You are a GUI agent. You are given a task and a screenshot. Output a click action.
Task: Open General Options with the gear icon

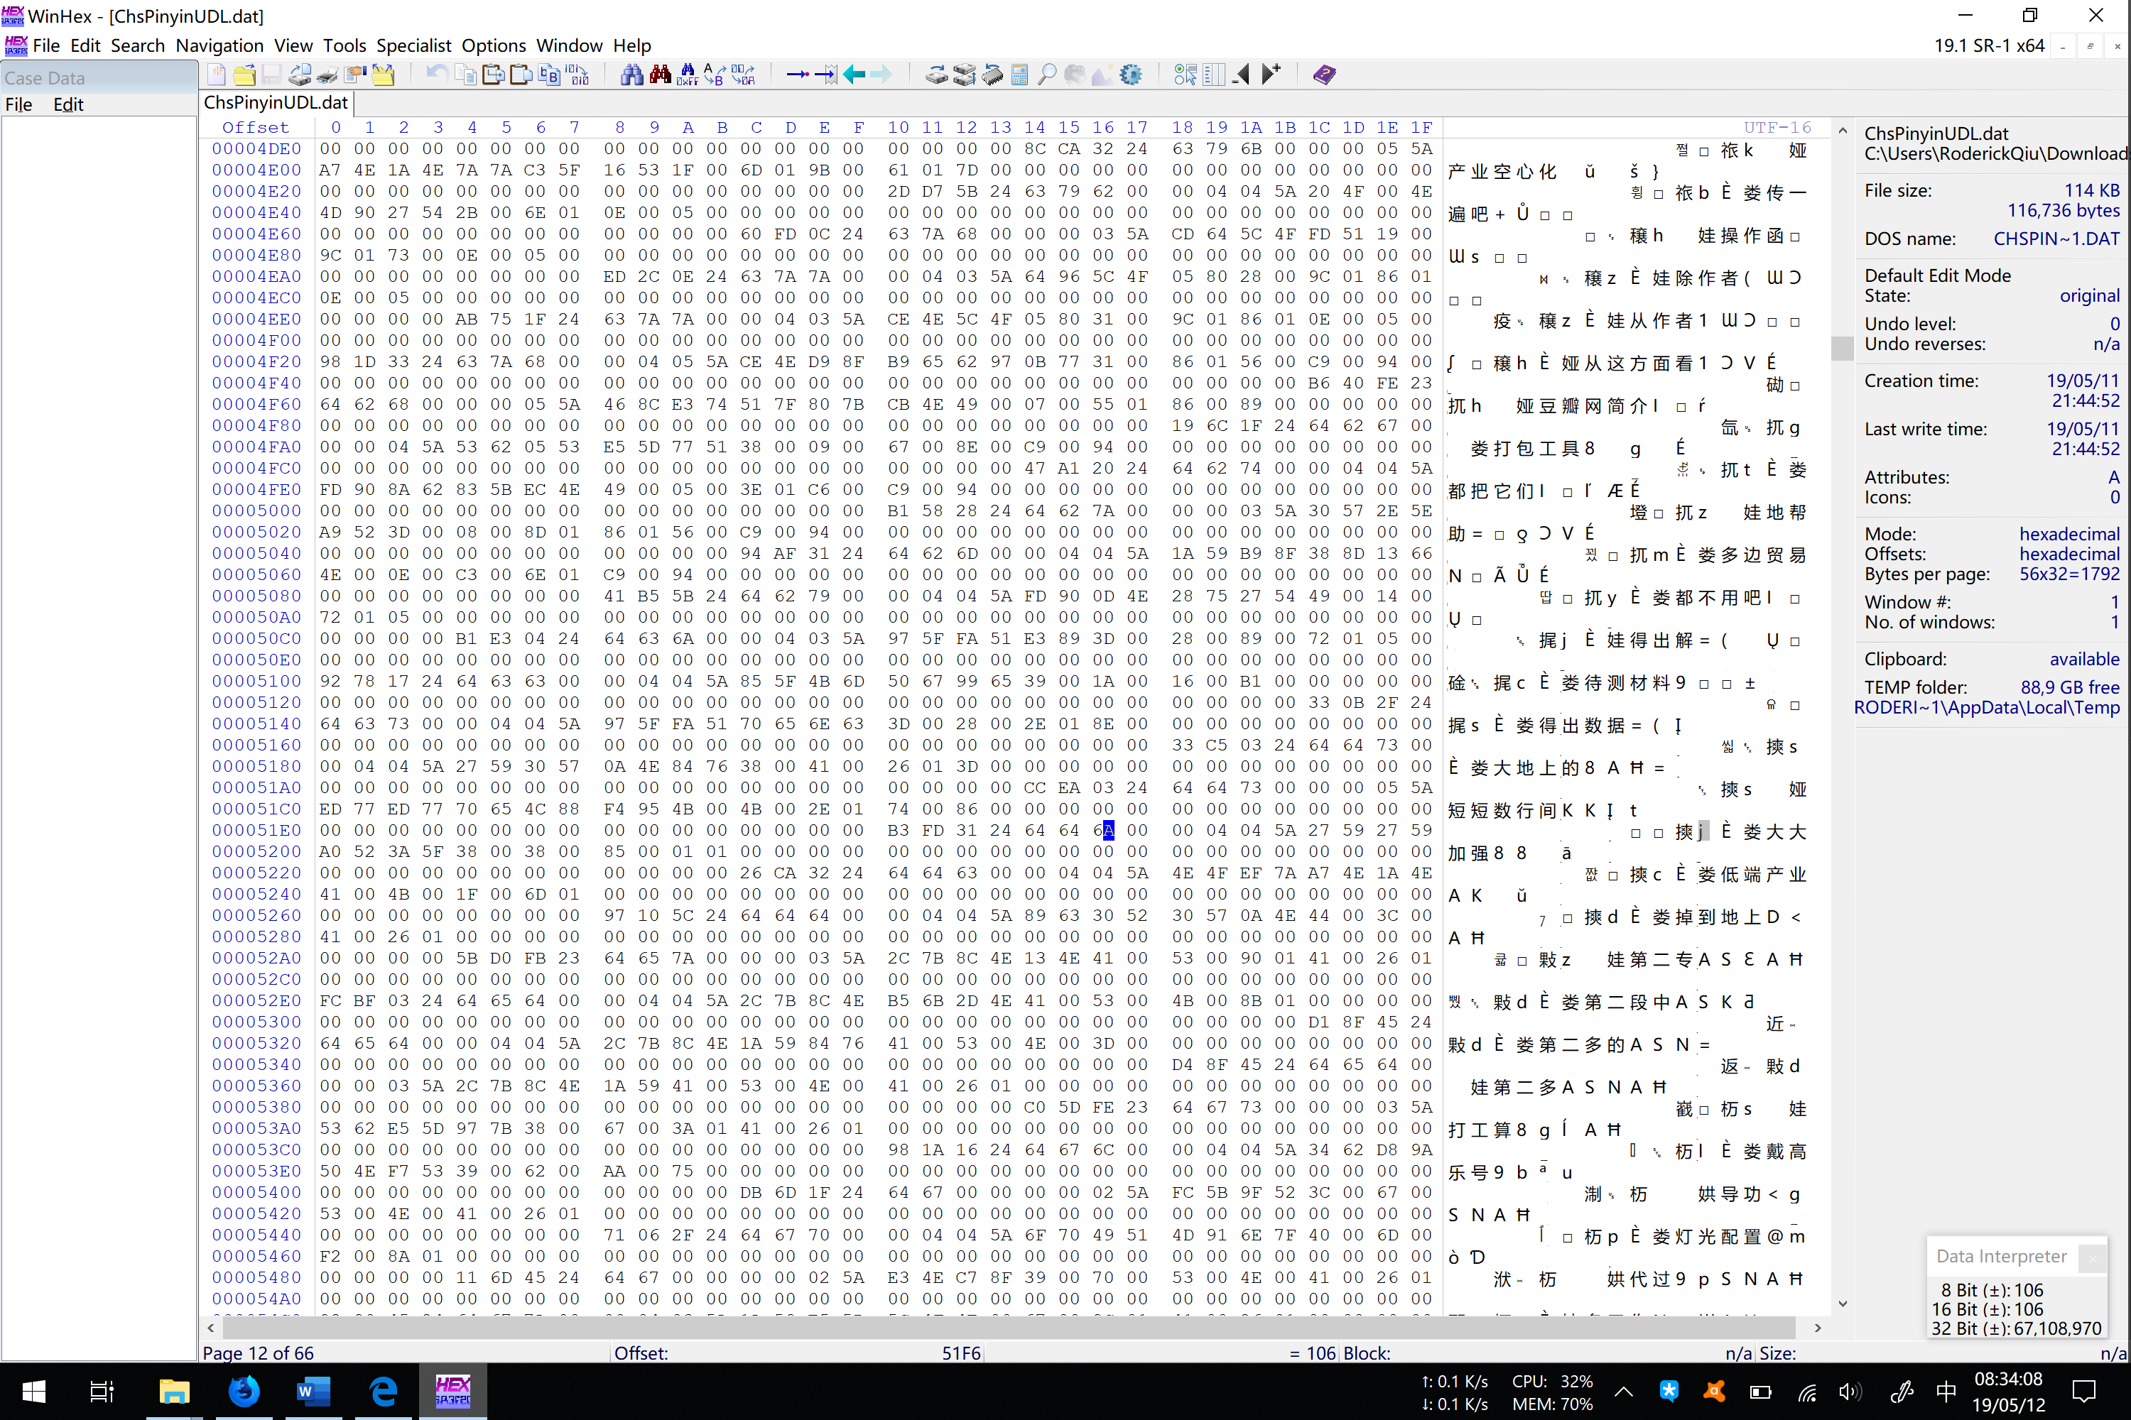point(1131,75)
